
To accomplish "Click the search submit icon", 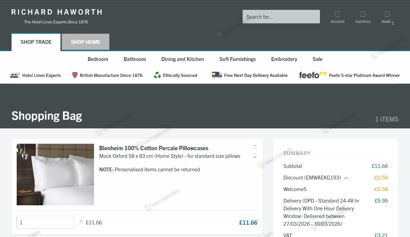I will tap(314, 17).
